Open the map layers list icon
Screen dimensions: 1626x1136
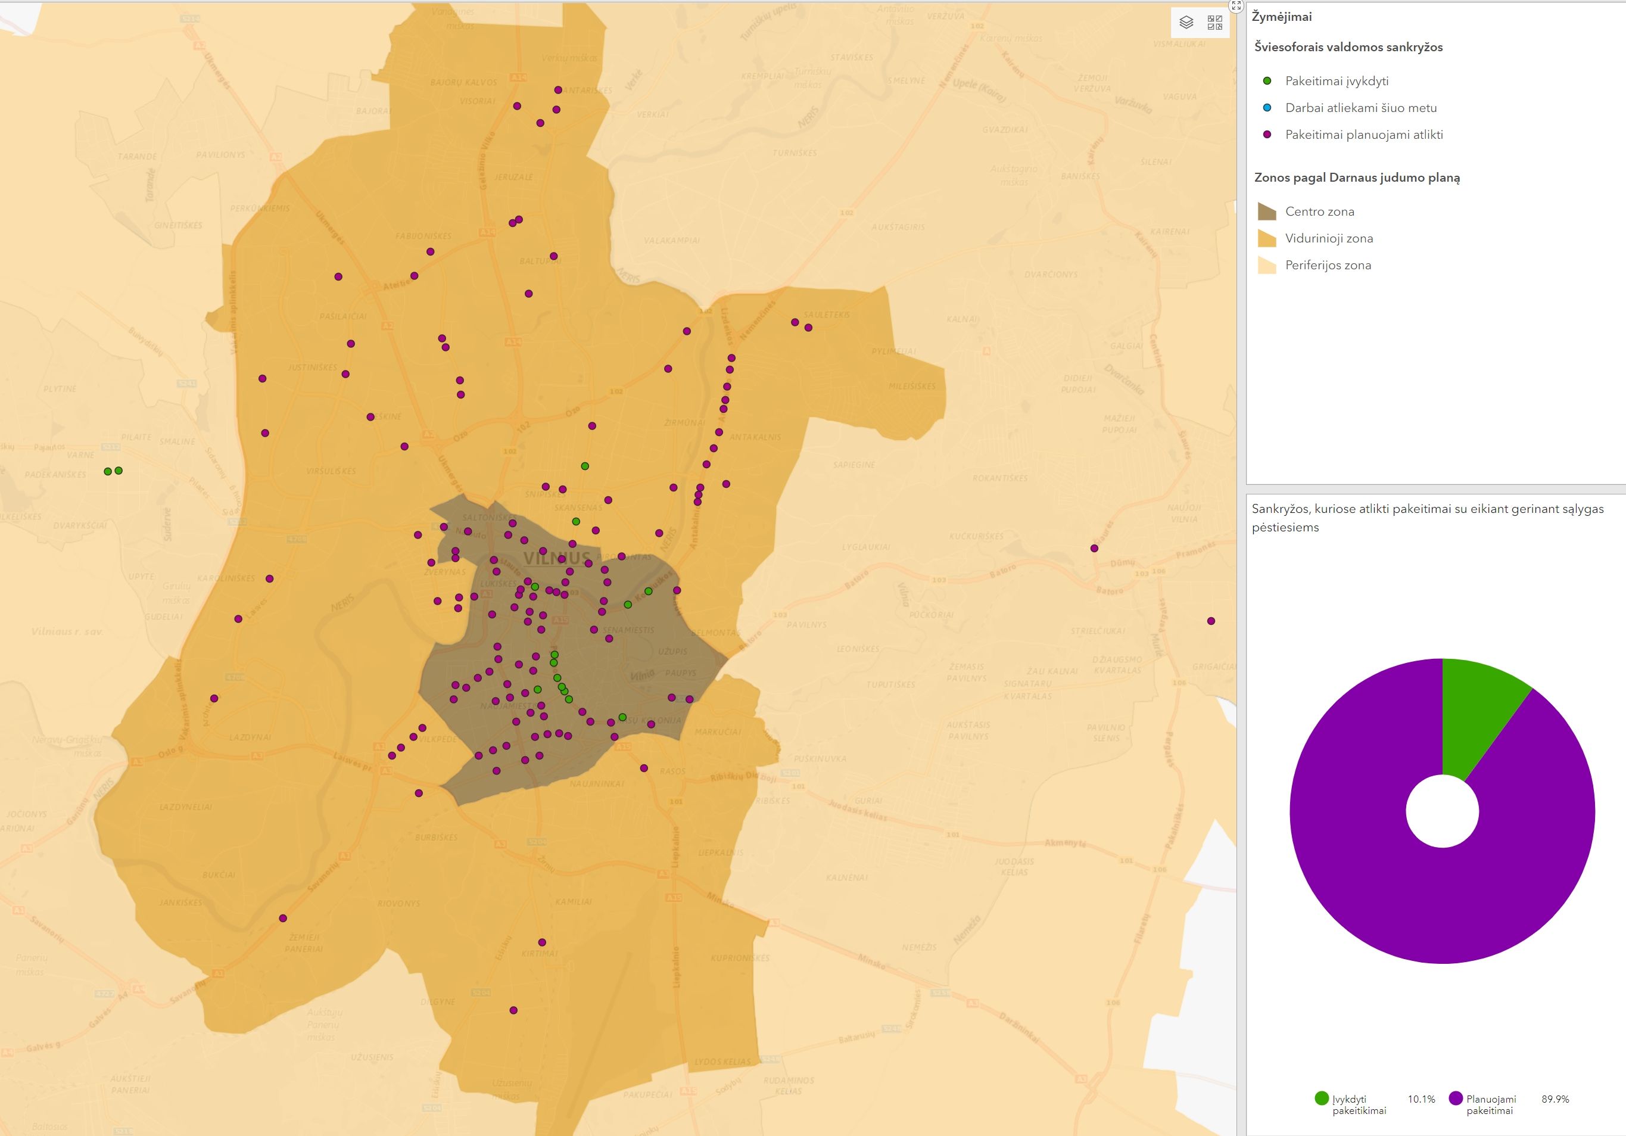click(x=1186, y=23)
